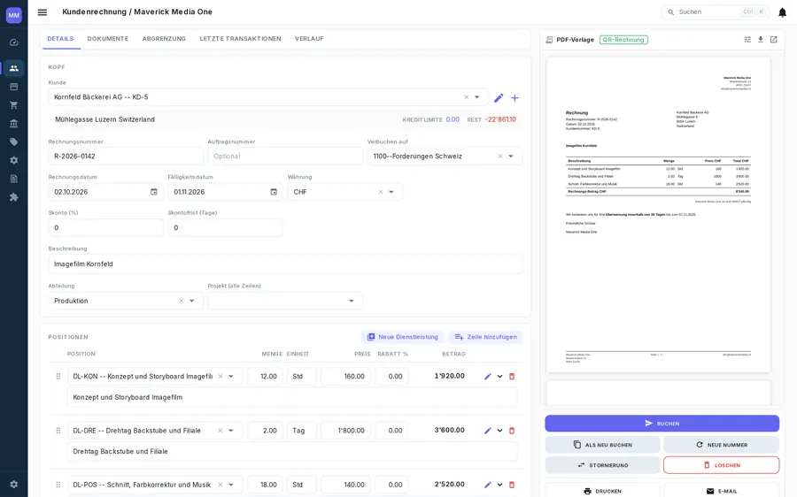Open the Rechnungsdatum calendar picker
This screenshot has width=797, height=497.
pos(153,192)
